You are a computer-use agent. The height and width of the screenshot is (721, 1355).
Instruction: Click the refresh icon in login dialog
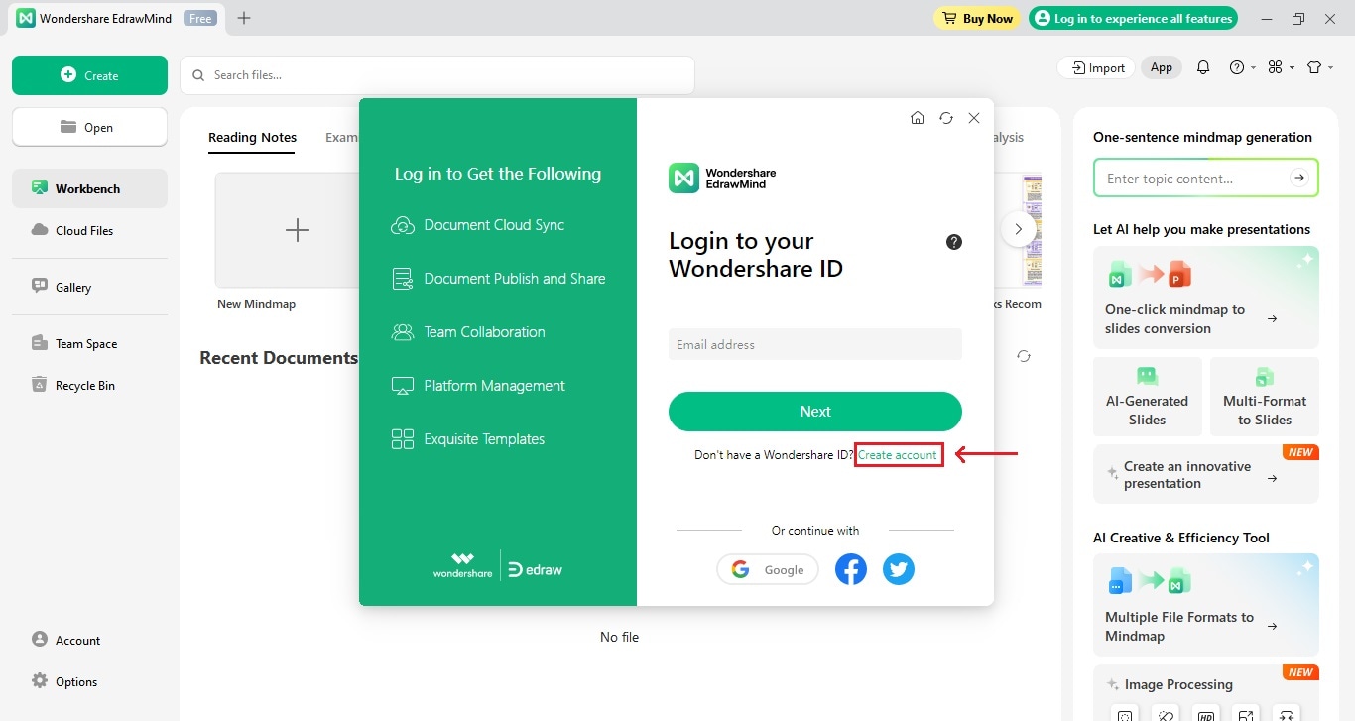(x=946, y=118)
